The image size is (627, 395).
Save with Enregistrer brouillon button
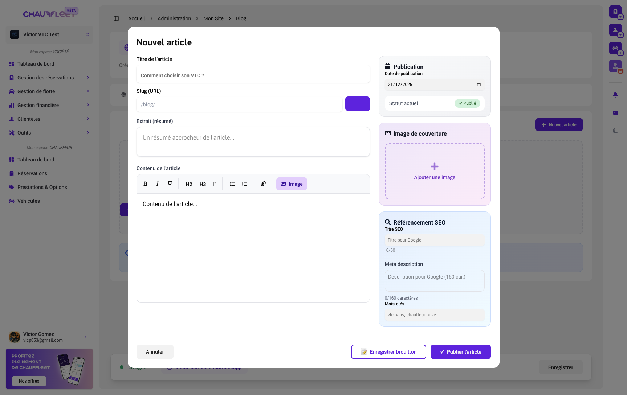(x=388, y=352)
